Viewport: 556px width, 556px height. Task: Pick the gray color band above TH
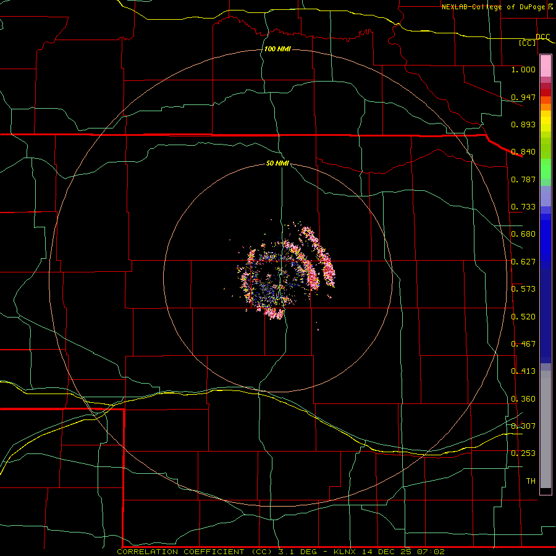[545, 429]
